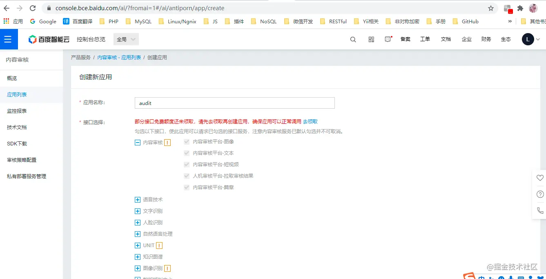This screenshot has width=546, height=279.
Task: Open 技术文档 in sidebar
Action: (x=31, y=127)
